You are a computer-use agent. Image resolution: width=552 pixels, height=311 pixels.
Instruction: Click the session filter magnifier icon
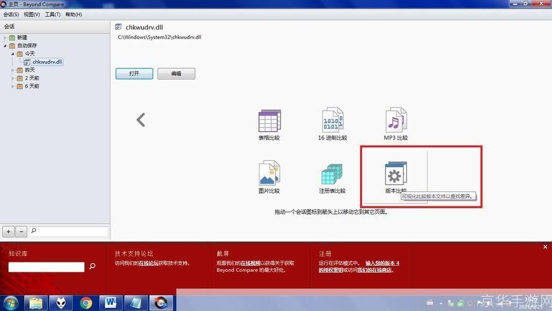[x=34, y=231]
